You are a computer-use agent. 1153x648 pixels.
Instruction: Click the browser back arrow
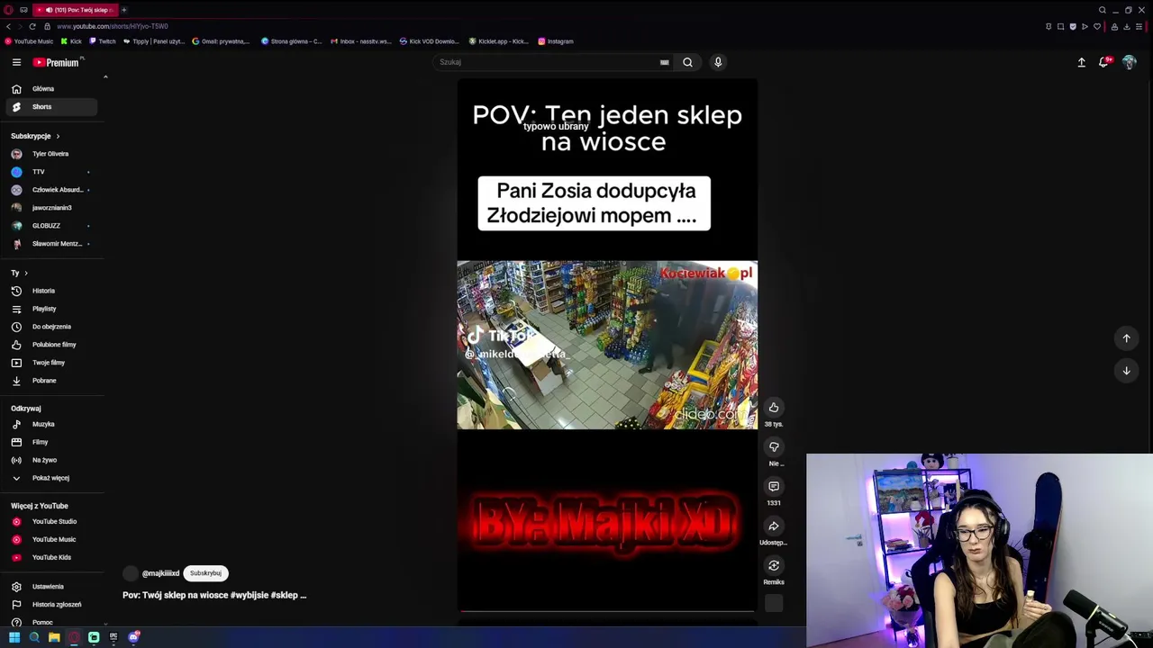(9, 26)
